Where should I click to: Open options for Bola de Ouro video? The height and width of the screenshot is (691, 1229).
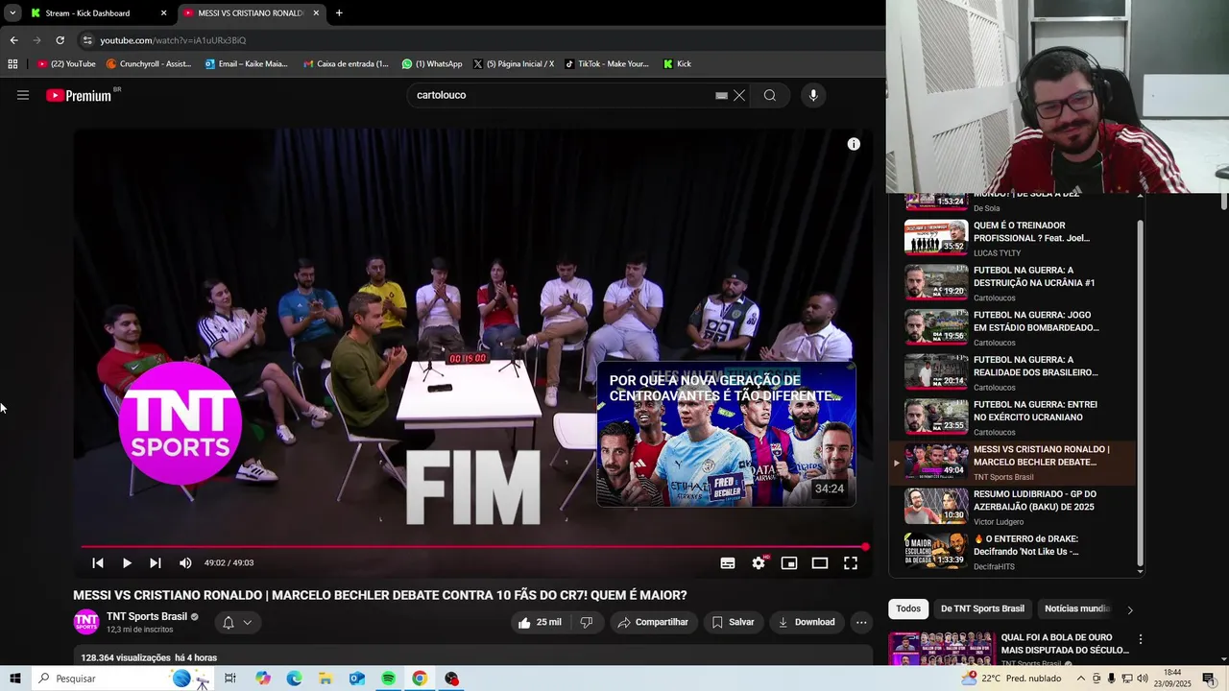(1141, 639)
